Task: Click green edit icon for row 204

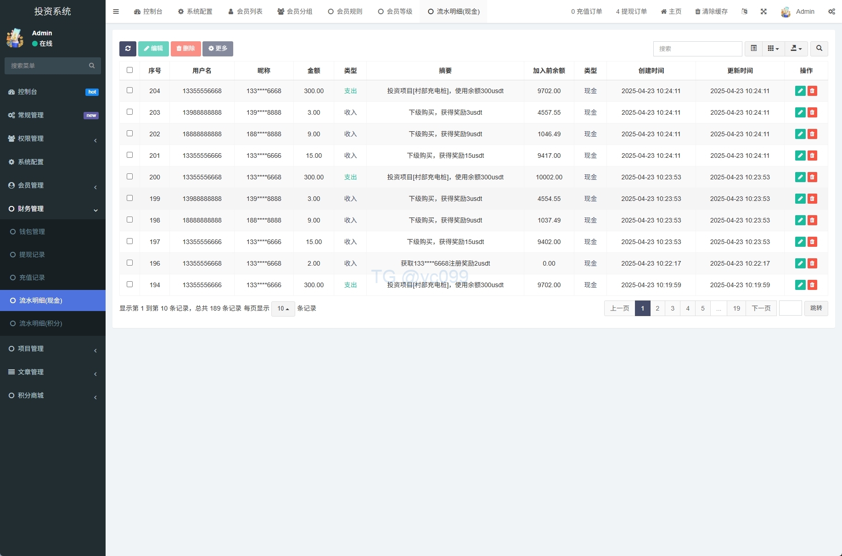Action: pos(800,91)
